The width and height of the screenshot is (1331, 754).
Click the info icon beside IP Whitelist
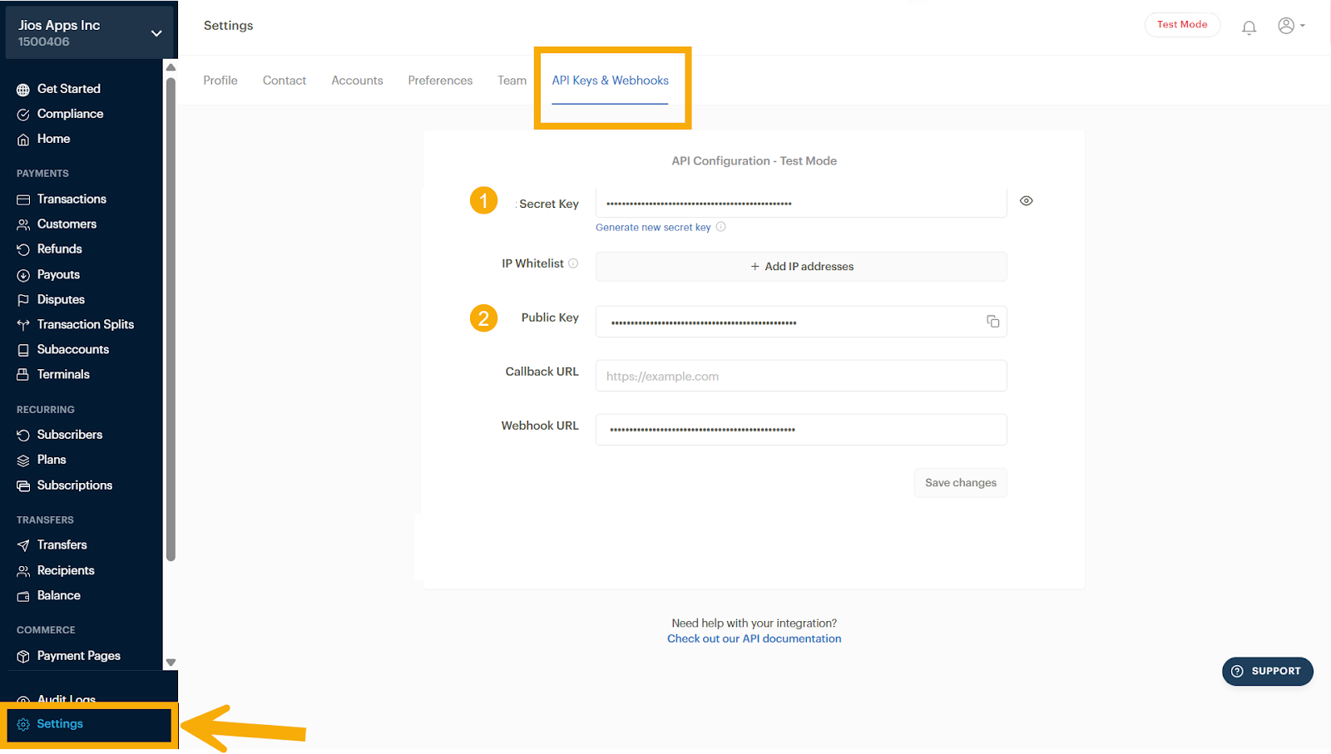click(x=573, y=264)
